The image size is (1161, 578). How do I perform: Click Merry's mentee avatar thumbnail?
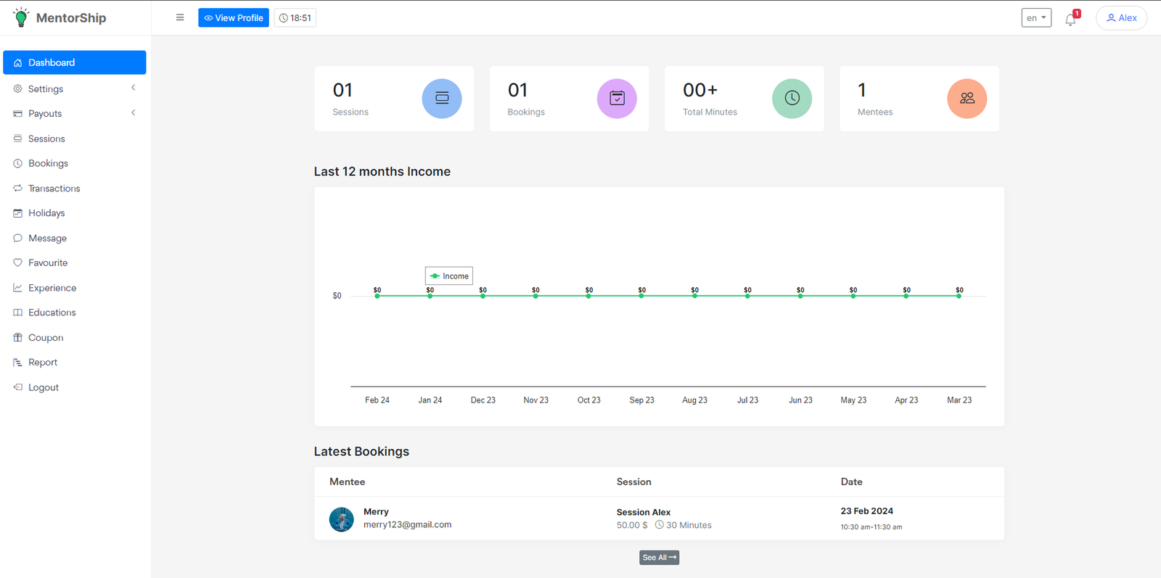point(341,519)
